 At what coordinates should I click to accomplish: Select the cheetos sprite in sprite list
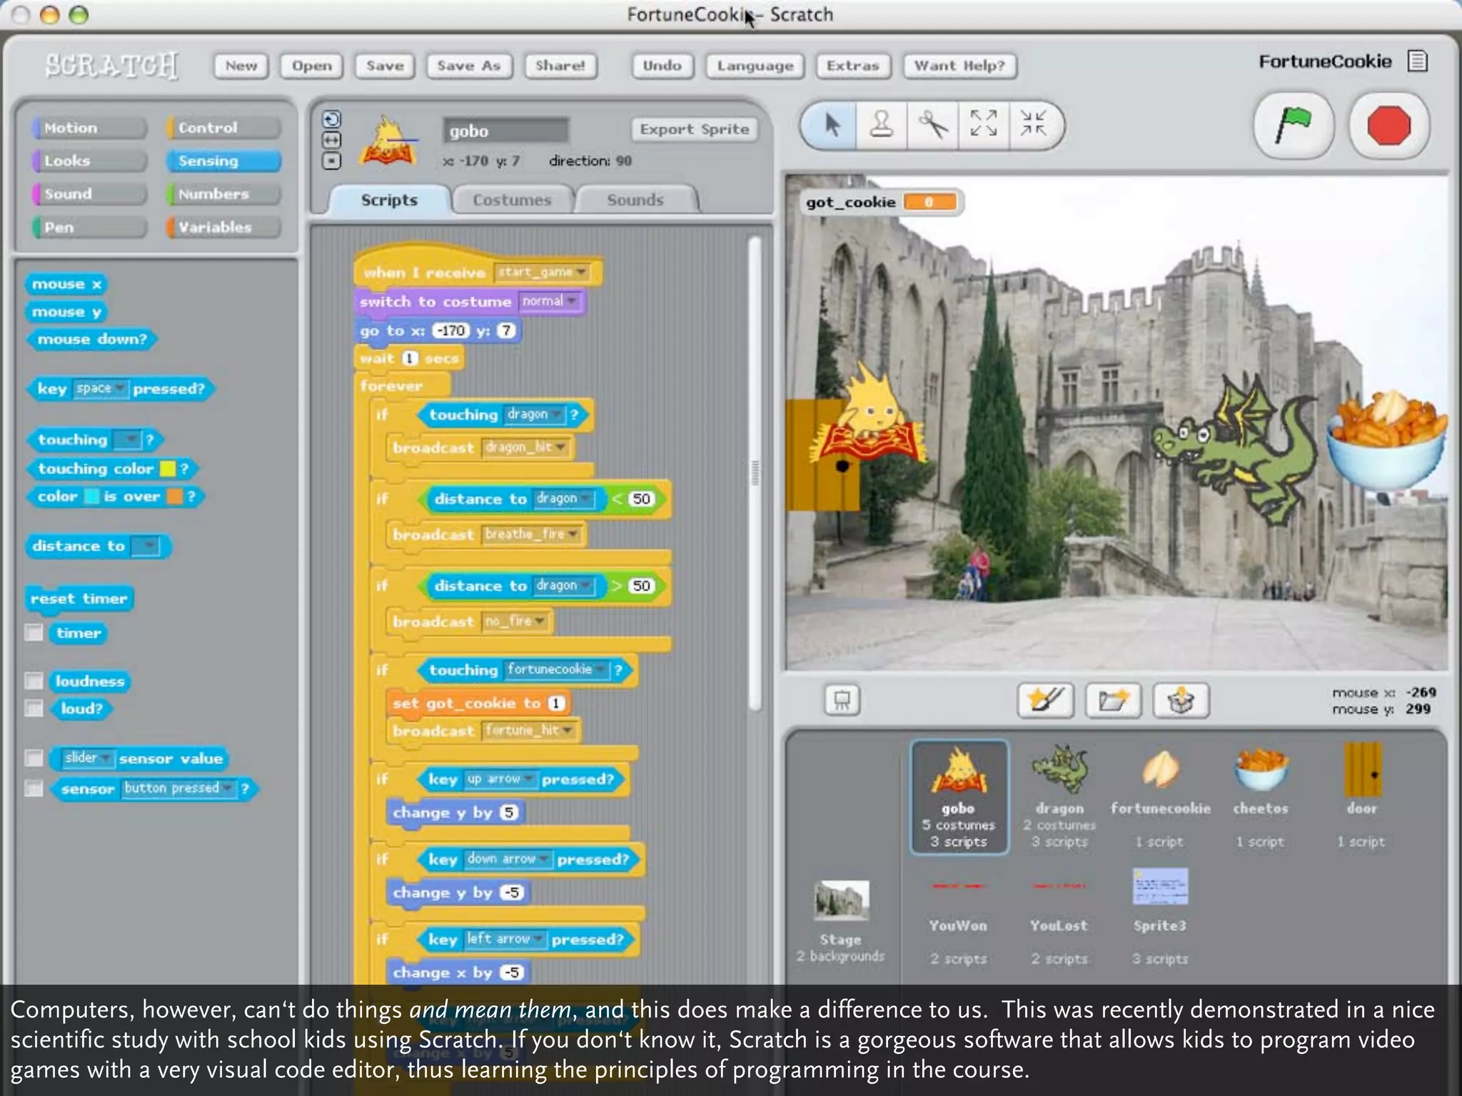pos(1261,796)
